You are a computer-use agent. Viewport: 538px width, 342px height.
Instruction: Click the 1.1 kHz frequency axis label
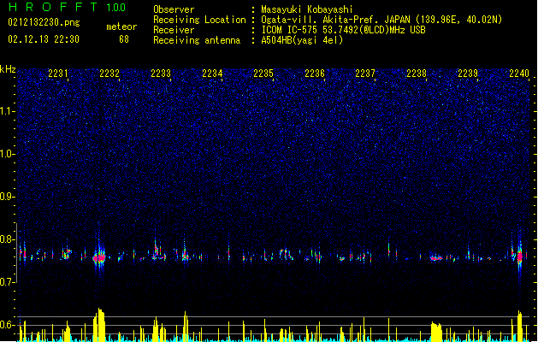click(x=8, y=111)
